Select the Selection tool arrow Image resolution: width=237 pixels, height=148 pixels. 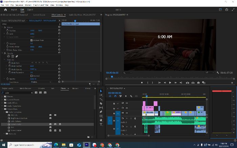coord(101,91)
